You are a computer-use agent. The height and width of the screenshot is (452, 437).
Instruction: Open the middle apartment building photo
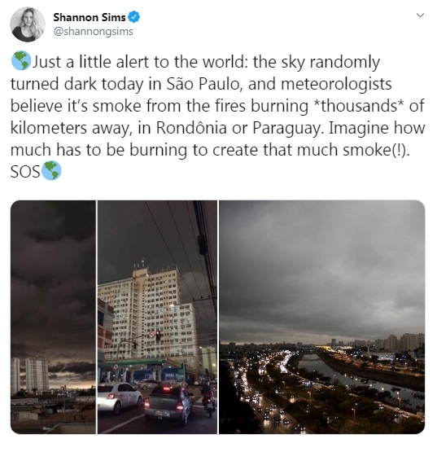(x=157, y=317)
